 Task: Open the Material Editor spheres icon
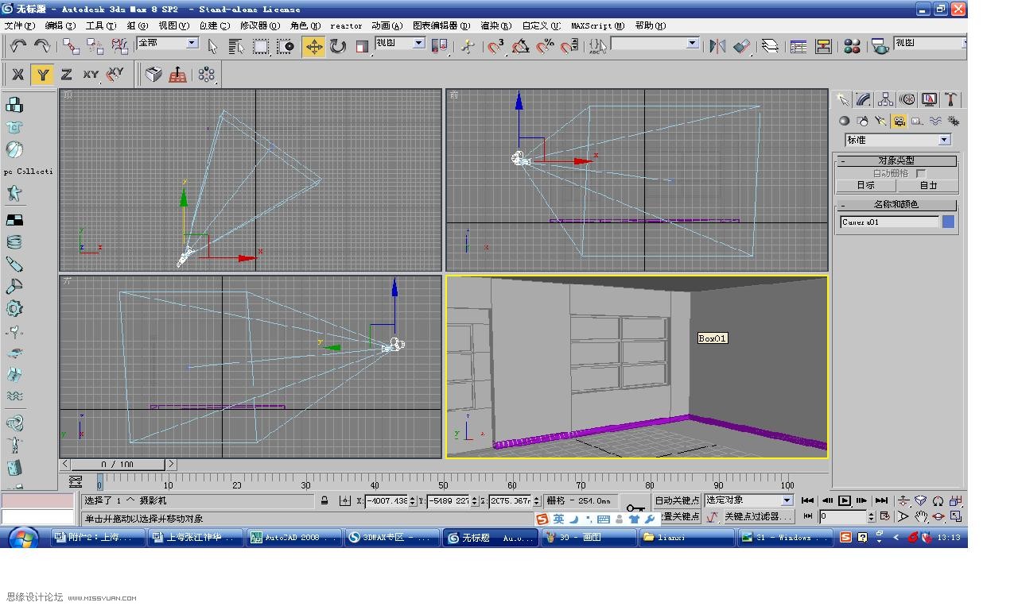(853, 46)
